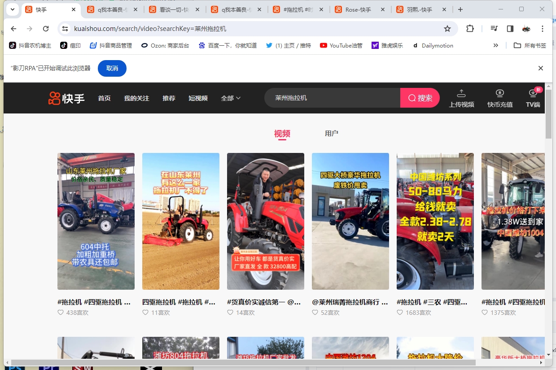Click like heart next to 52喜欢
The width and height of the screenshot is (556, 370).
coord(315,313)
